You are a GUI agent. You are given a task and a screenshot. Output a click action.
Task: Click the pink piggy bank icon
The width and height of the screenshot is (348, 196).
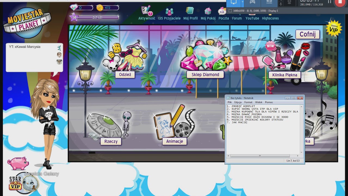(18, 163)
